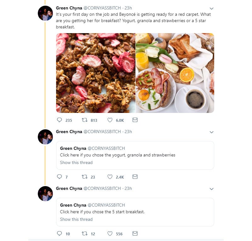Retweet the Beyoncé breakfast tweet
This screenshot has height=241, width=252.
(84, 120)
